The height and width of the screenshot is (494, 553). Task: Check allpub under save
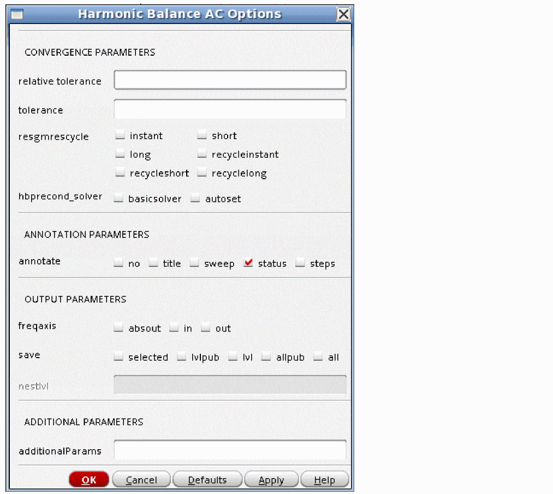coord(266,357)
